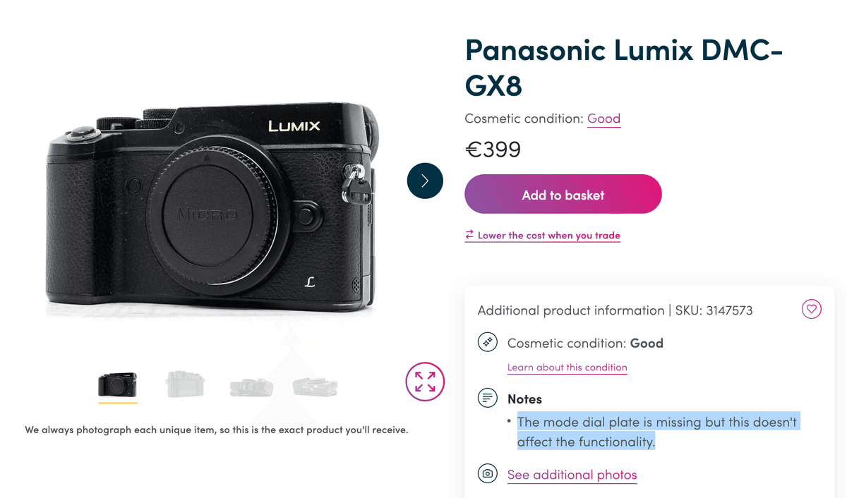This screenshot has height=498, width=847.
Task: Open 'Lower the cost when you trade'
Action: pyautogui.click(x=548, y=236)
